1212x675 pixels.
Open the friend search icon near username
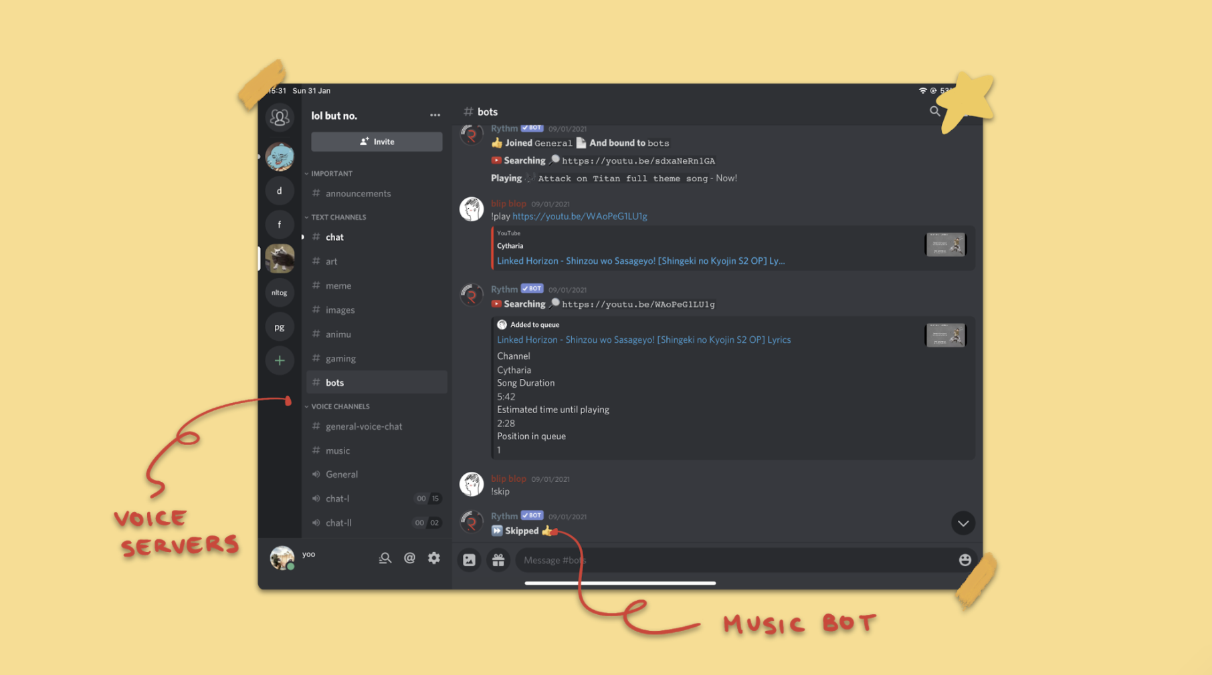[x=385, y=558]
